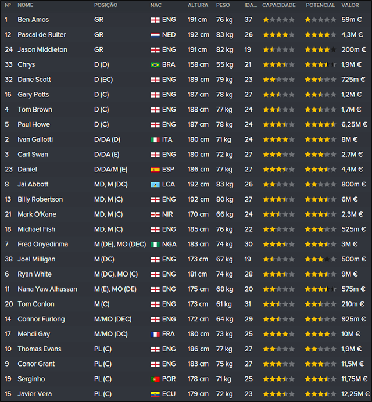
Task: Click Jason Middleton's potential star rating
Action: click(320, 50)
